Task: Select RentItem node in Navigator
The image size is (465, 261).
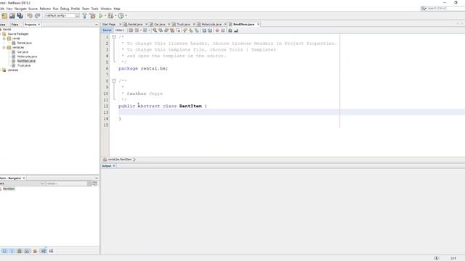Action: click(9, 188)
